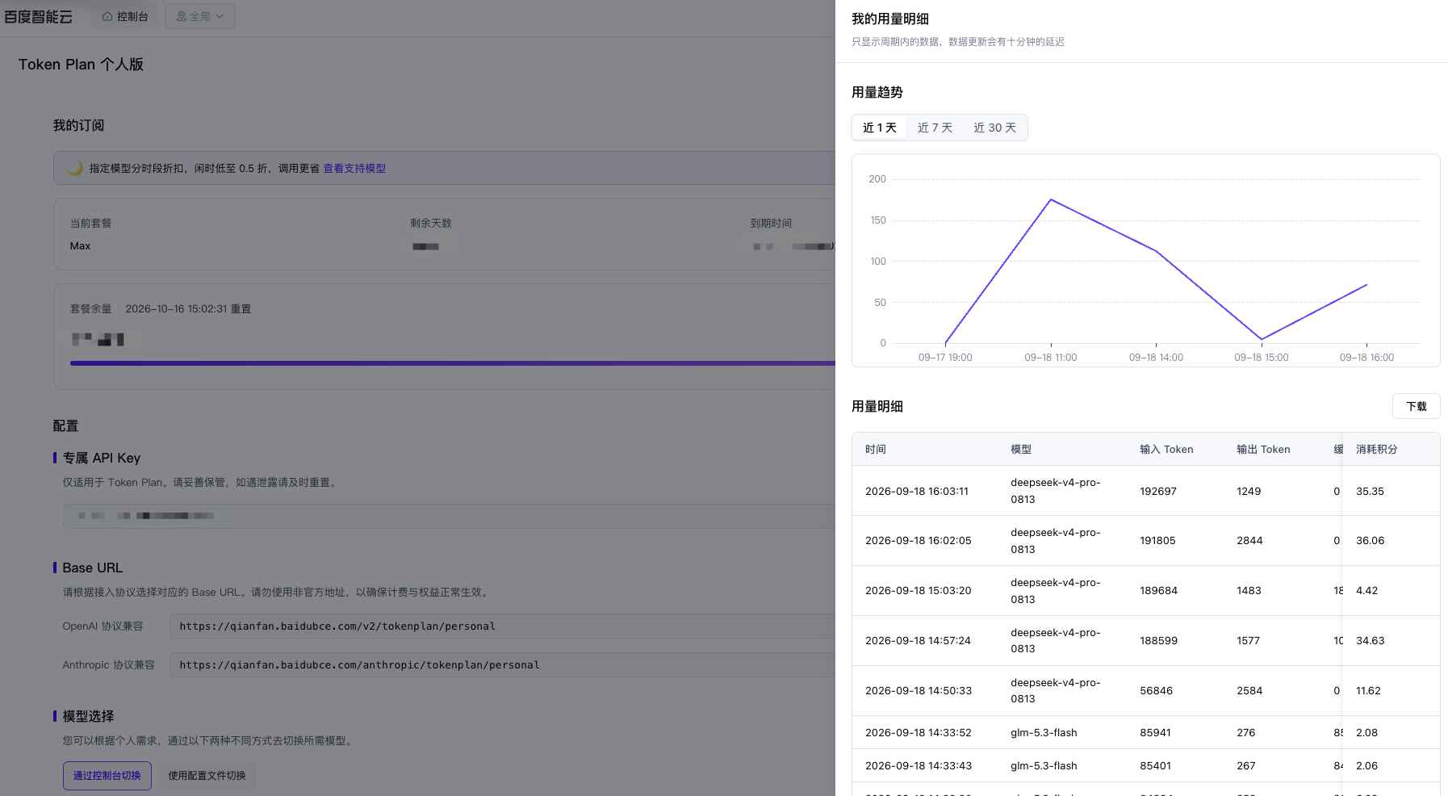This screenshot has width=1448, height=796.
Task: Click the 消耗积分 value 35.35
Action: (x=1371, y=491)
